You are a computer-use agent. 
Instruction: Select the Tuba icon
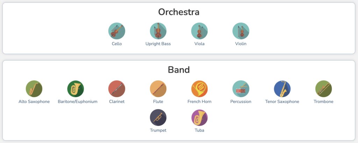coord(199,117)
